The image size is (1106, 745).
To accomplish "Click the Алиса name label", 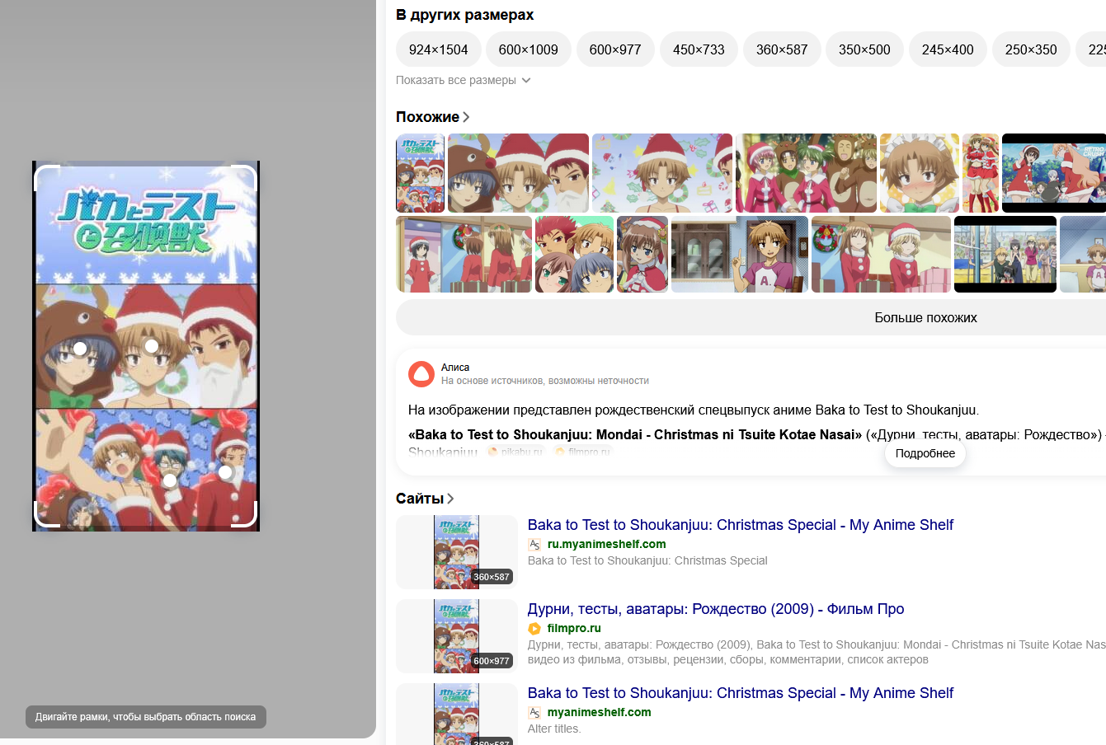I will coord(455,368).
